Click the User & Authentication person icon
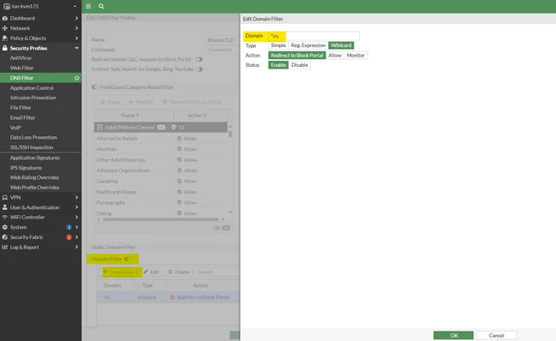The image size is (556, 341). [x=5, y=207]
